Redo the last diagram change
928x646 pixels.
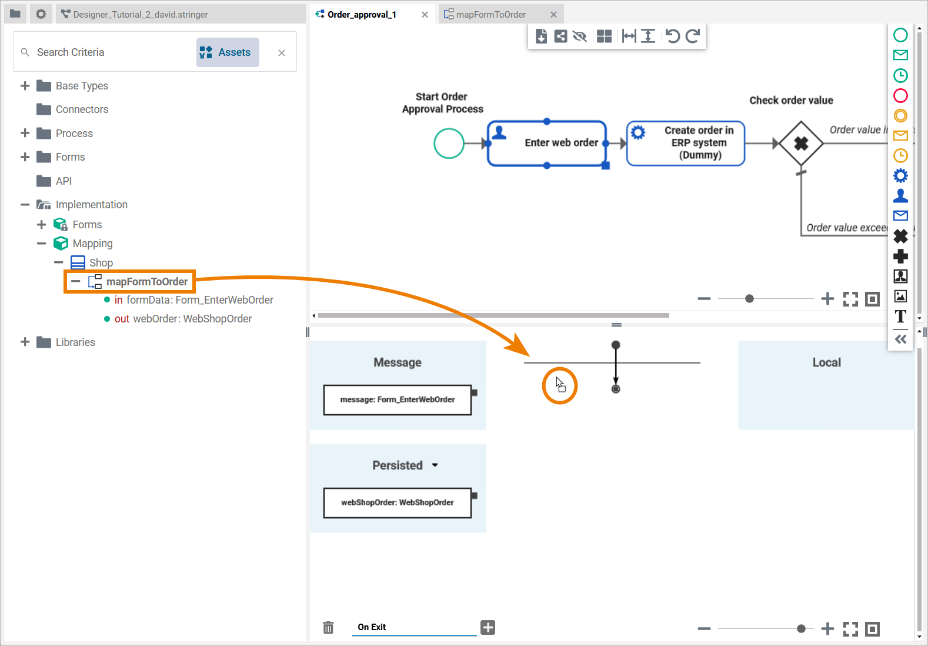coord(693,36)
